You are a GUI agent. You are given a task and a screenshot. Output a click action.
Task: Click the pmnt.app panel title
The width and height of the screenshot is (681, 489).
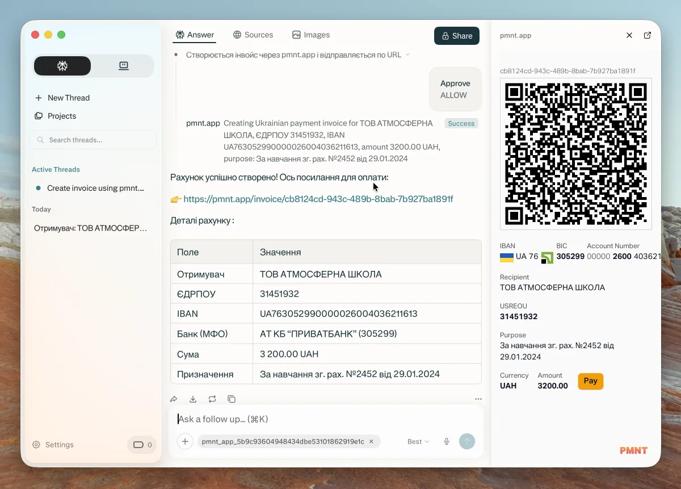[x=515, y=35]
